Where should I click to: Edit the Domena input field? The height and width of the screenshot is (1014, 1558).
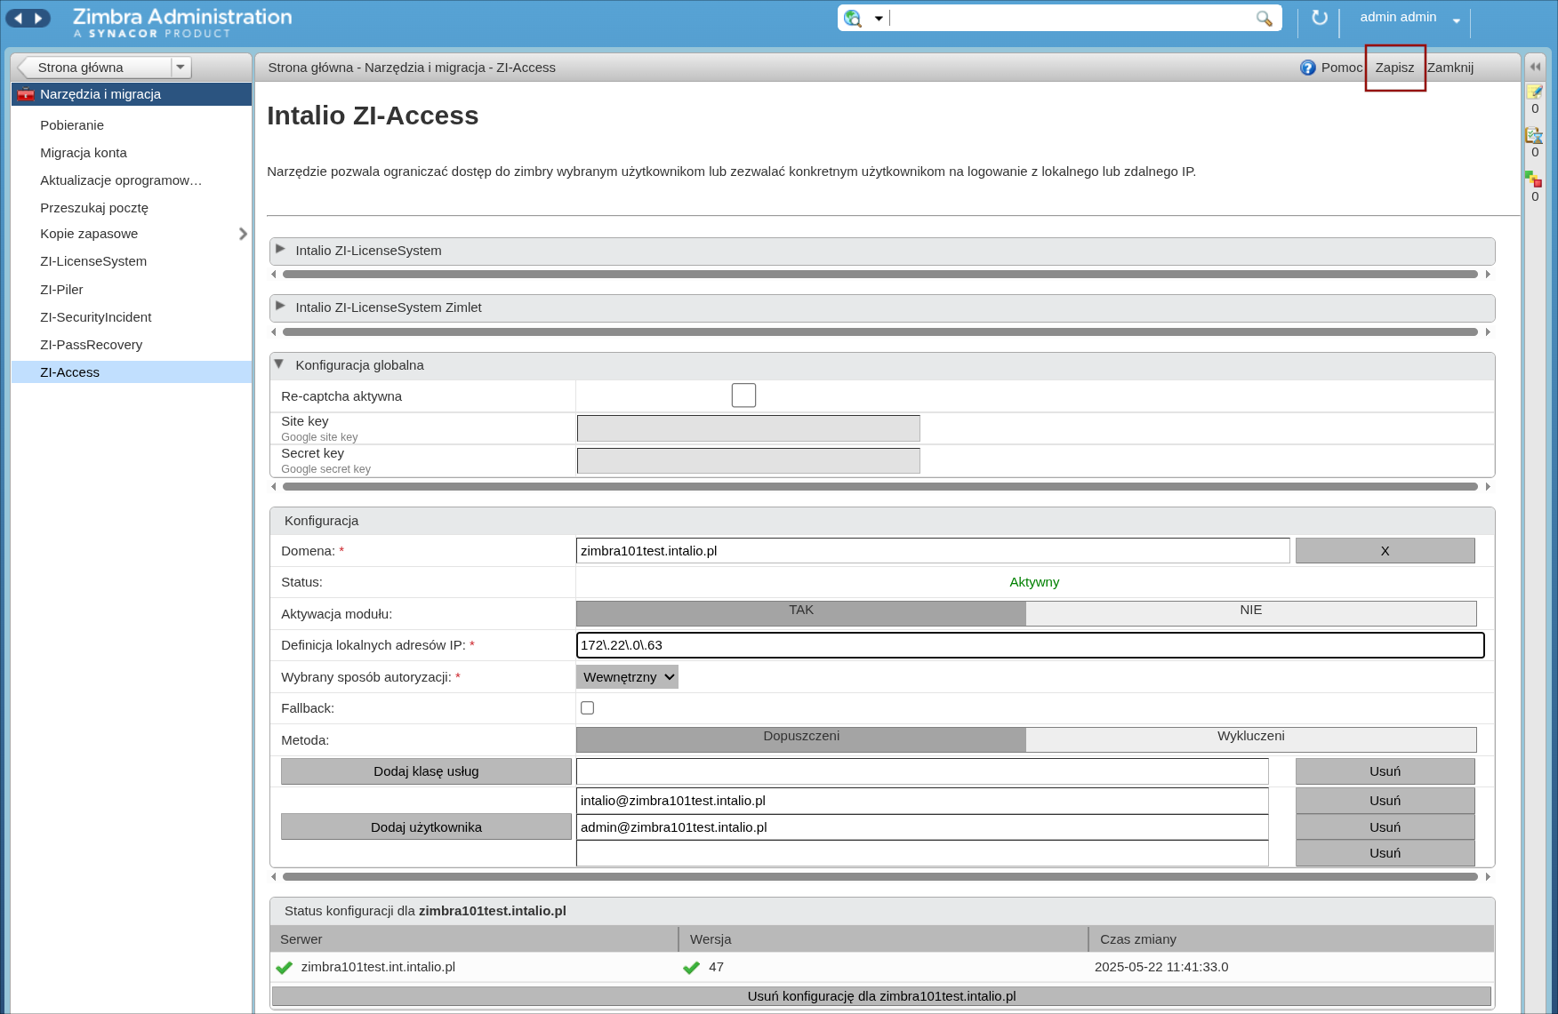click(933, 551)
